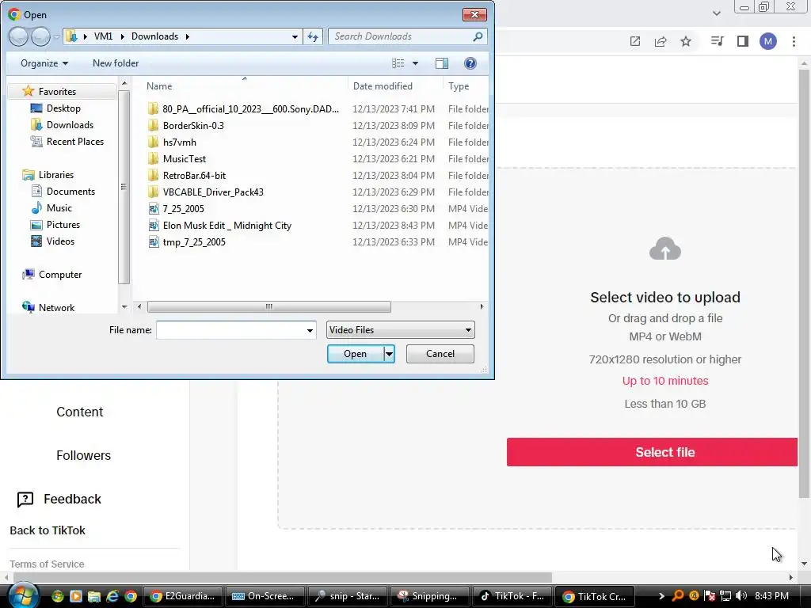Viewport: 811px width, 608px height.
Task: Open the Followers sidebar item
Action: [83, 455]
